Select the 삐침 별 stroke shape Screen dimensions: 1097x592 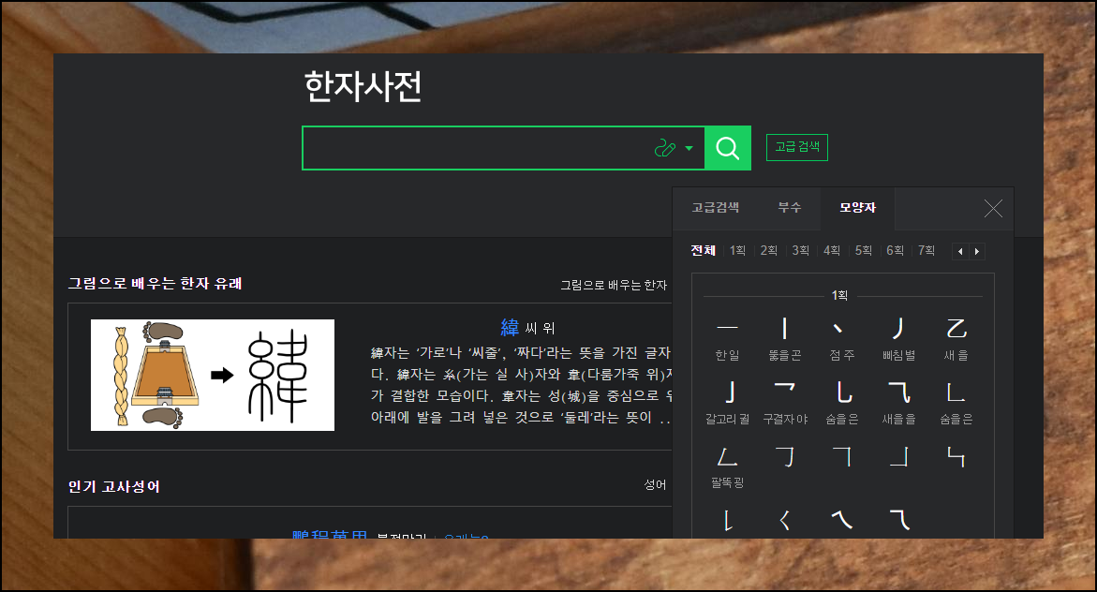[x=899, y=339]
